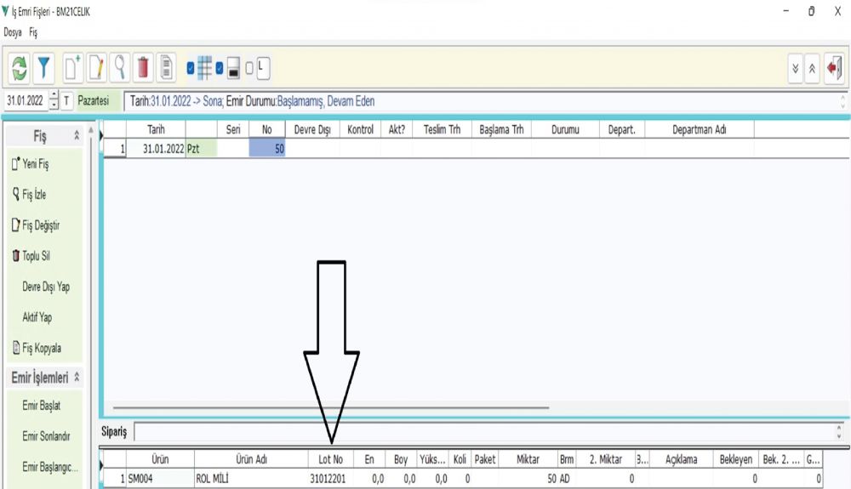Collapse the Emir İşlemleri sidebar section
This screenshot has width=851, height=489.
78,377
